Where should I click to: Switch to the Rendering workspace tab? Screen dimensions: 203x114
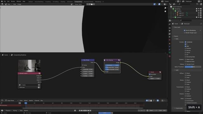[98, 2]
